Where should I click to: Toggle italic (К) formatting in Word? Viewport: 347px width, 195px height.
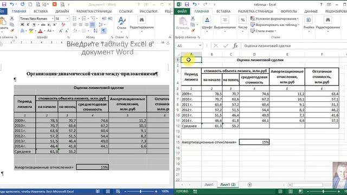pyautogui.click(x=28, y=25)
